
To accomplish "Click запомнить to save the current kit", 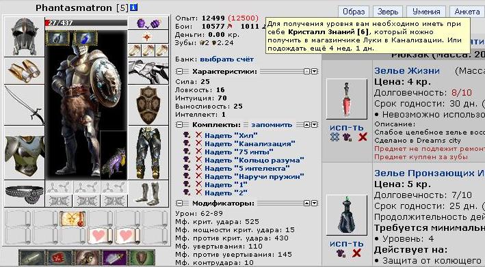I will [x=272, y=125].
